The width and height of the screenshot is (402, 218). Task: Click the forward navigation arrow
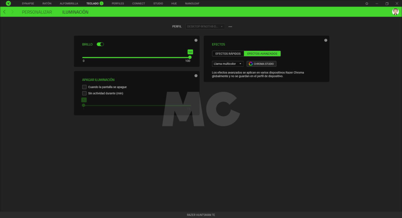(x=12, y=12)
